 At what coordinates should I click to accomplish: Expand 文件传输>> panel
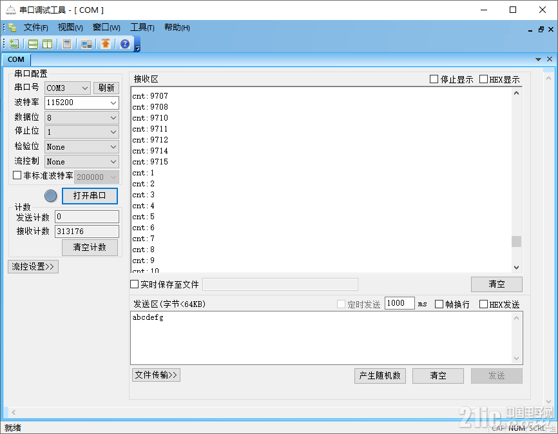(156, 375)
